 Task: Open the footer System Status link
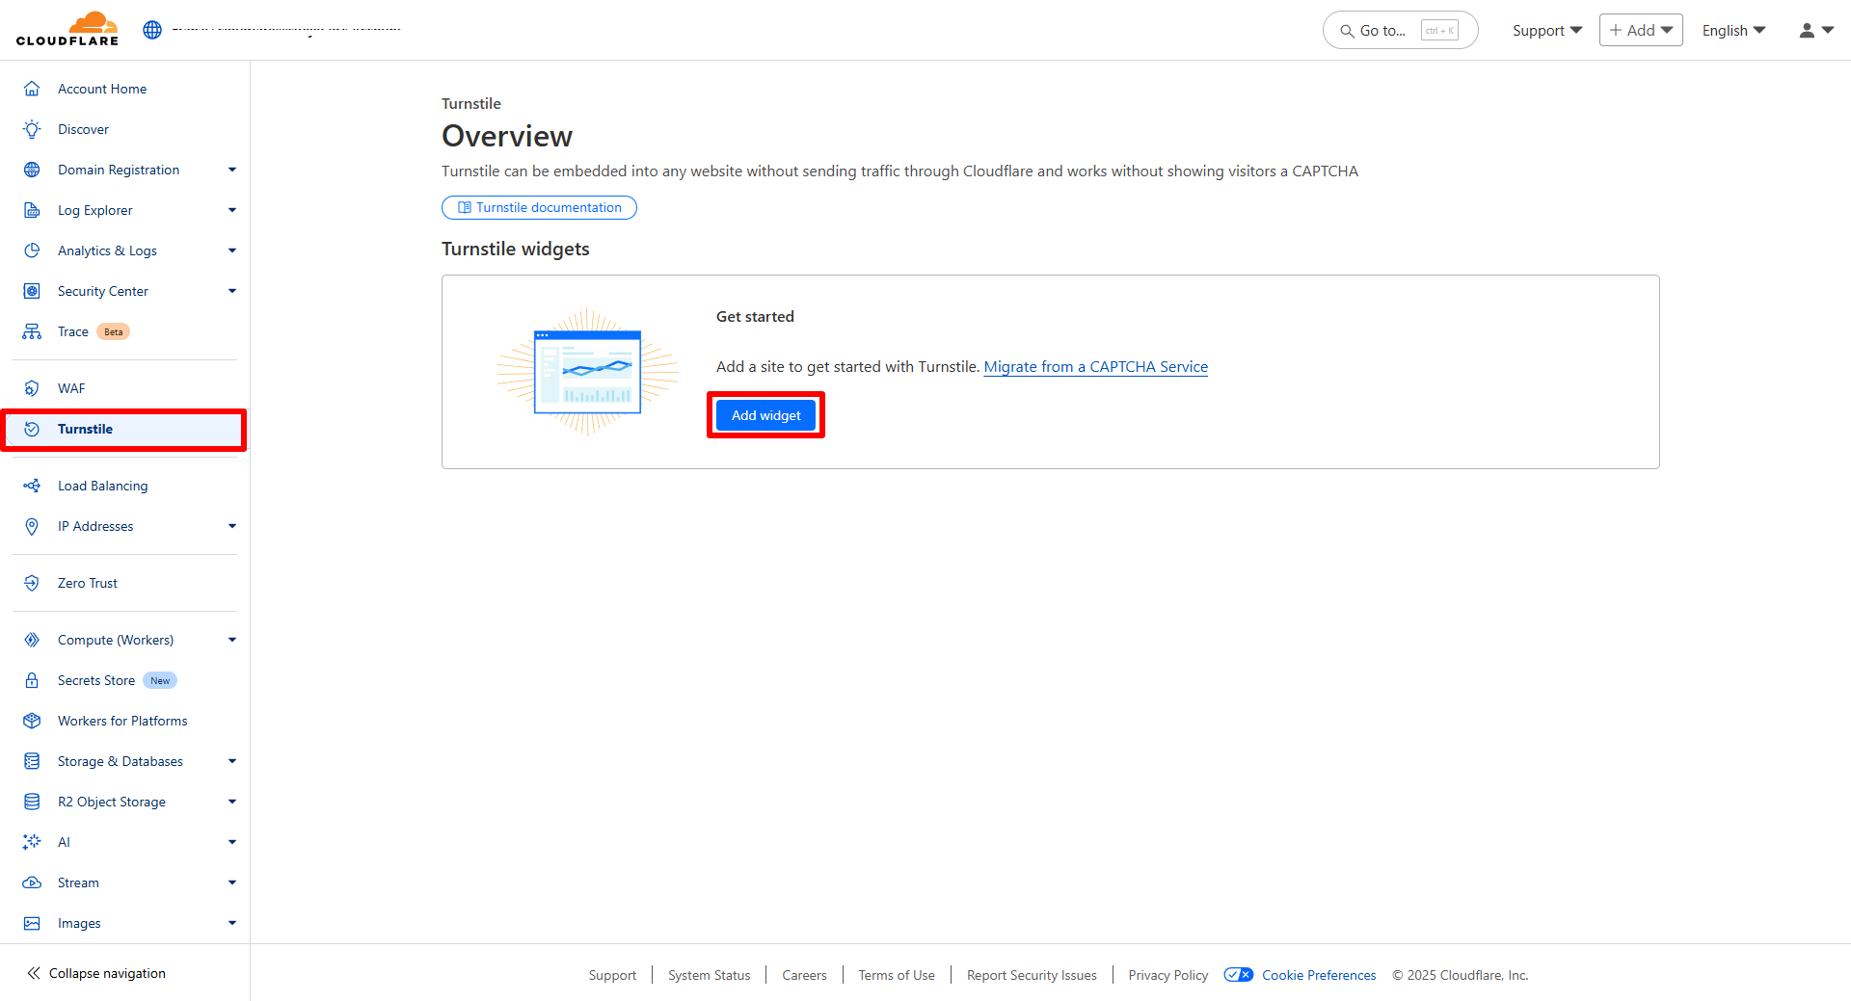coord(709,975)
